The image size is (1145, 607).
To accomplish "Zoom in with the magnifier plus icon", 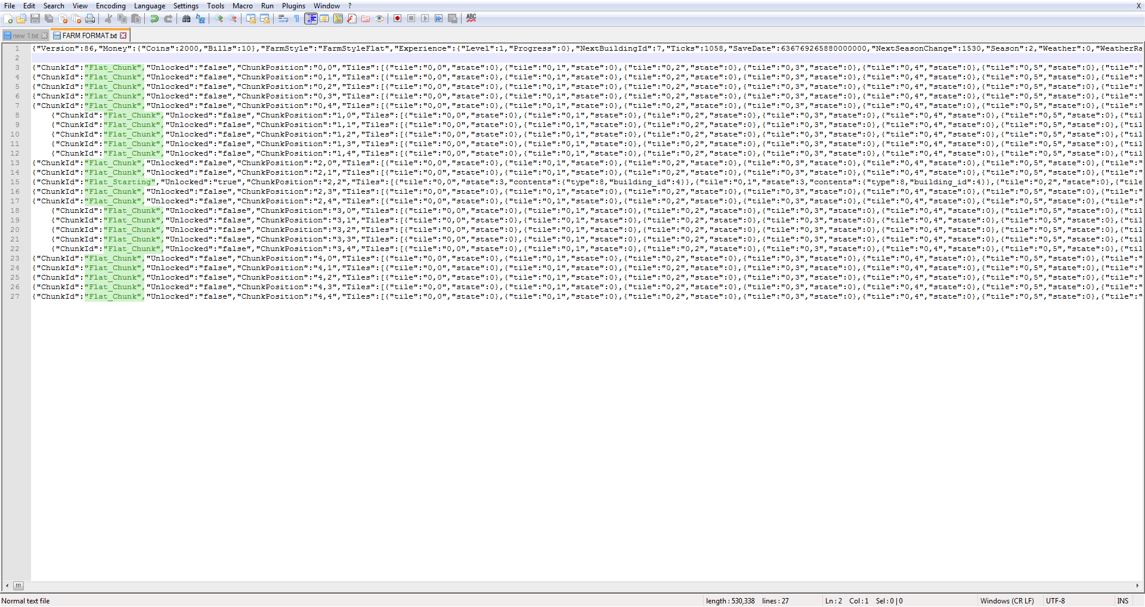I will 219,18.
